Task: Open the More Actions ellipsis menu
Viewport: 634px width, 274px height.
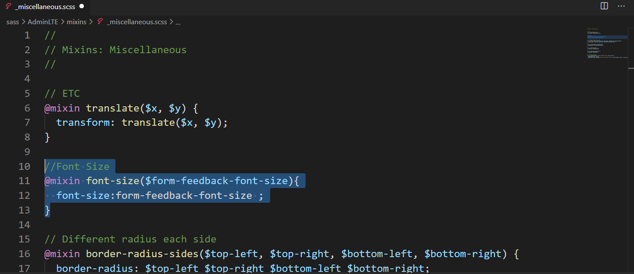Action: 621,6
